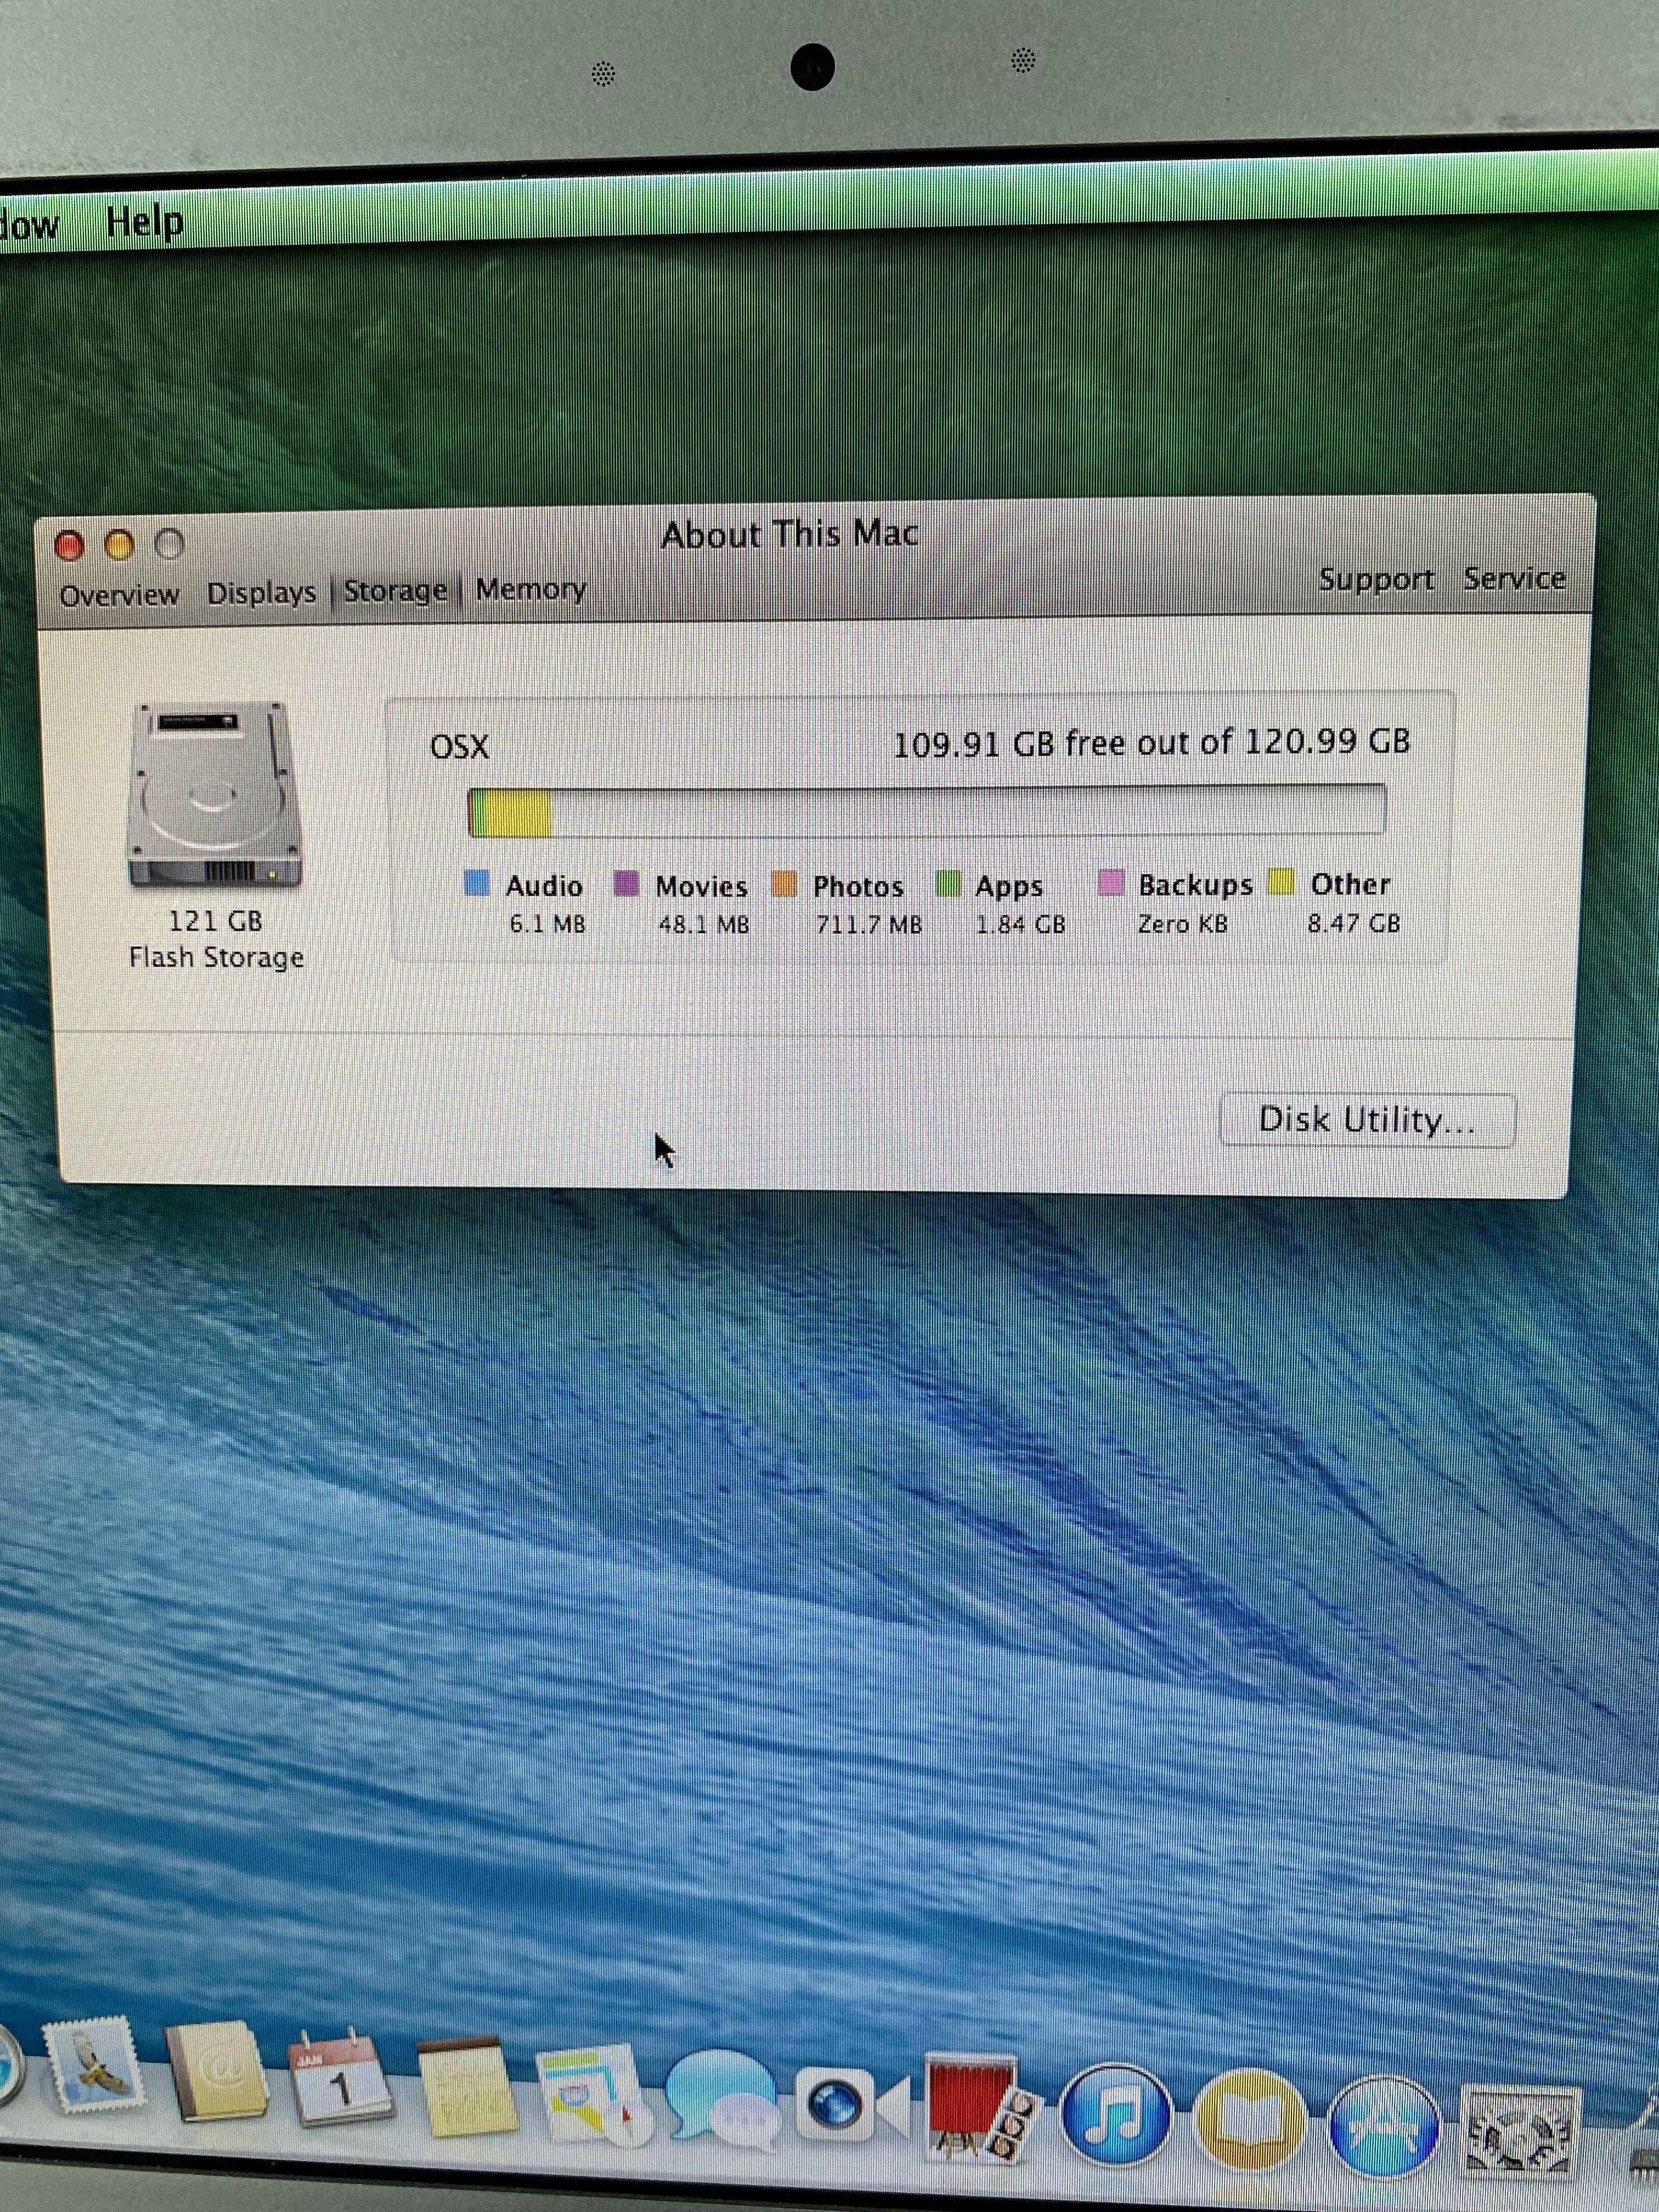Click the '6.1 MB' Audio size
1659x2212 pixels.
click(547, 924)
